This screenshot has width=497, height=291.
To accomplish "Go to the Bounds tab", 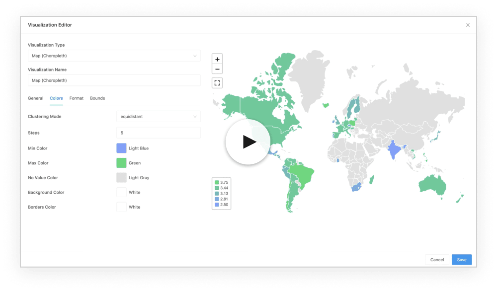I will (97, 98).
